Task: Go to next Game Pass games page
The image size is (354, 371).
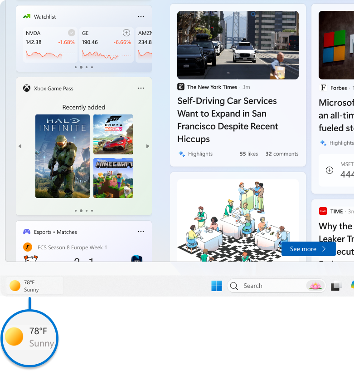Action: (x=148, y=146)
